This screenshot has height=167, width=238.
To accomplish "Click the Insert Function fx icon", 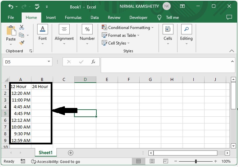I will [x=93, y=62].
